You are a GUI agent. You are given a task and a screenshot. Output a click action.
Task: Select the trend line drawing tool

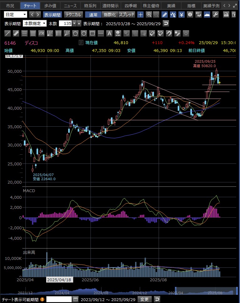(8, 33)
